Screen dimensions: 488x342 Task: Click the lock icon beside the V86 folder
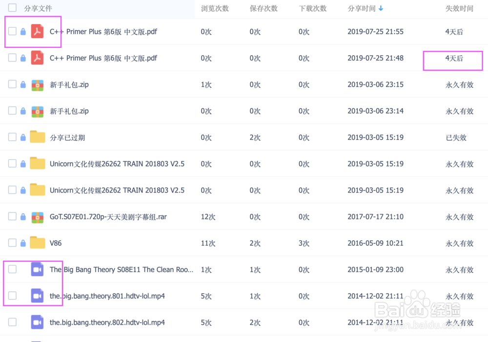(x=23, y=243)
